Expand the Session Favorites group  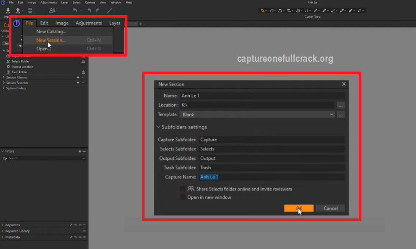[4, 83]
